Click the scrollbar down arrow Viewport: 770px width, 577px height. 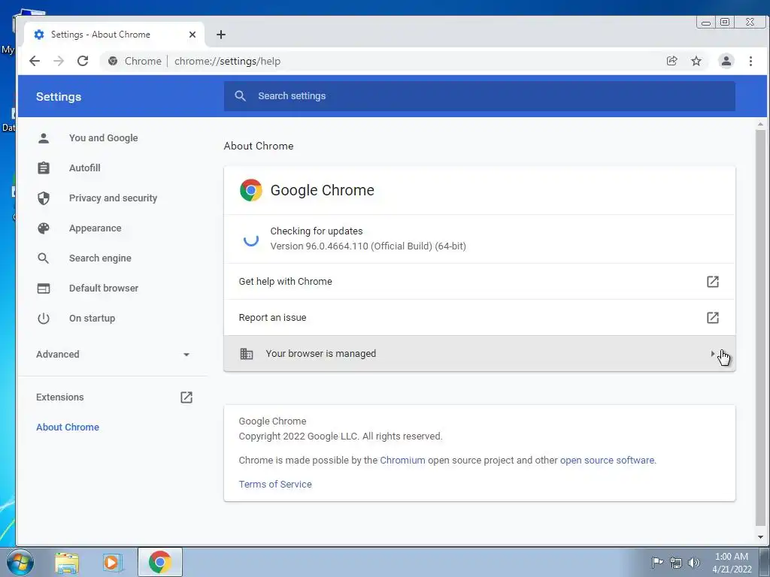(x=760, y=537)
